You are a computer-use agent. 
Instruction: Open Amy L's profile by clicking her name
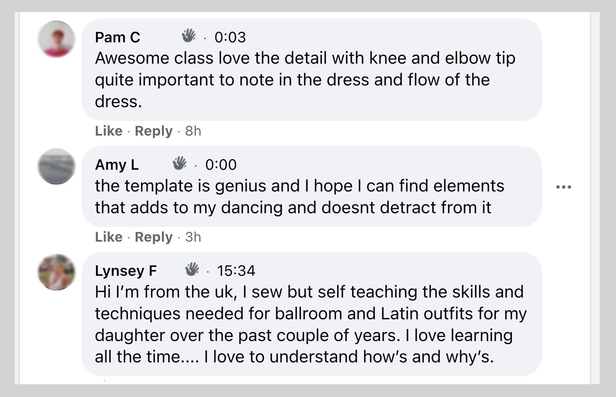click(x=117, y=164)
